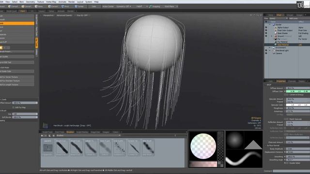Toggle visibility of Ground layer

point(266,36)
